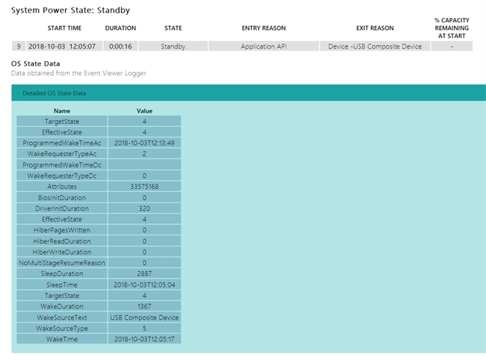Click the Name column header in OS table

click(x=62, y=111)
